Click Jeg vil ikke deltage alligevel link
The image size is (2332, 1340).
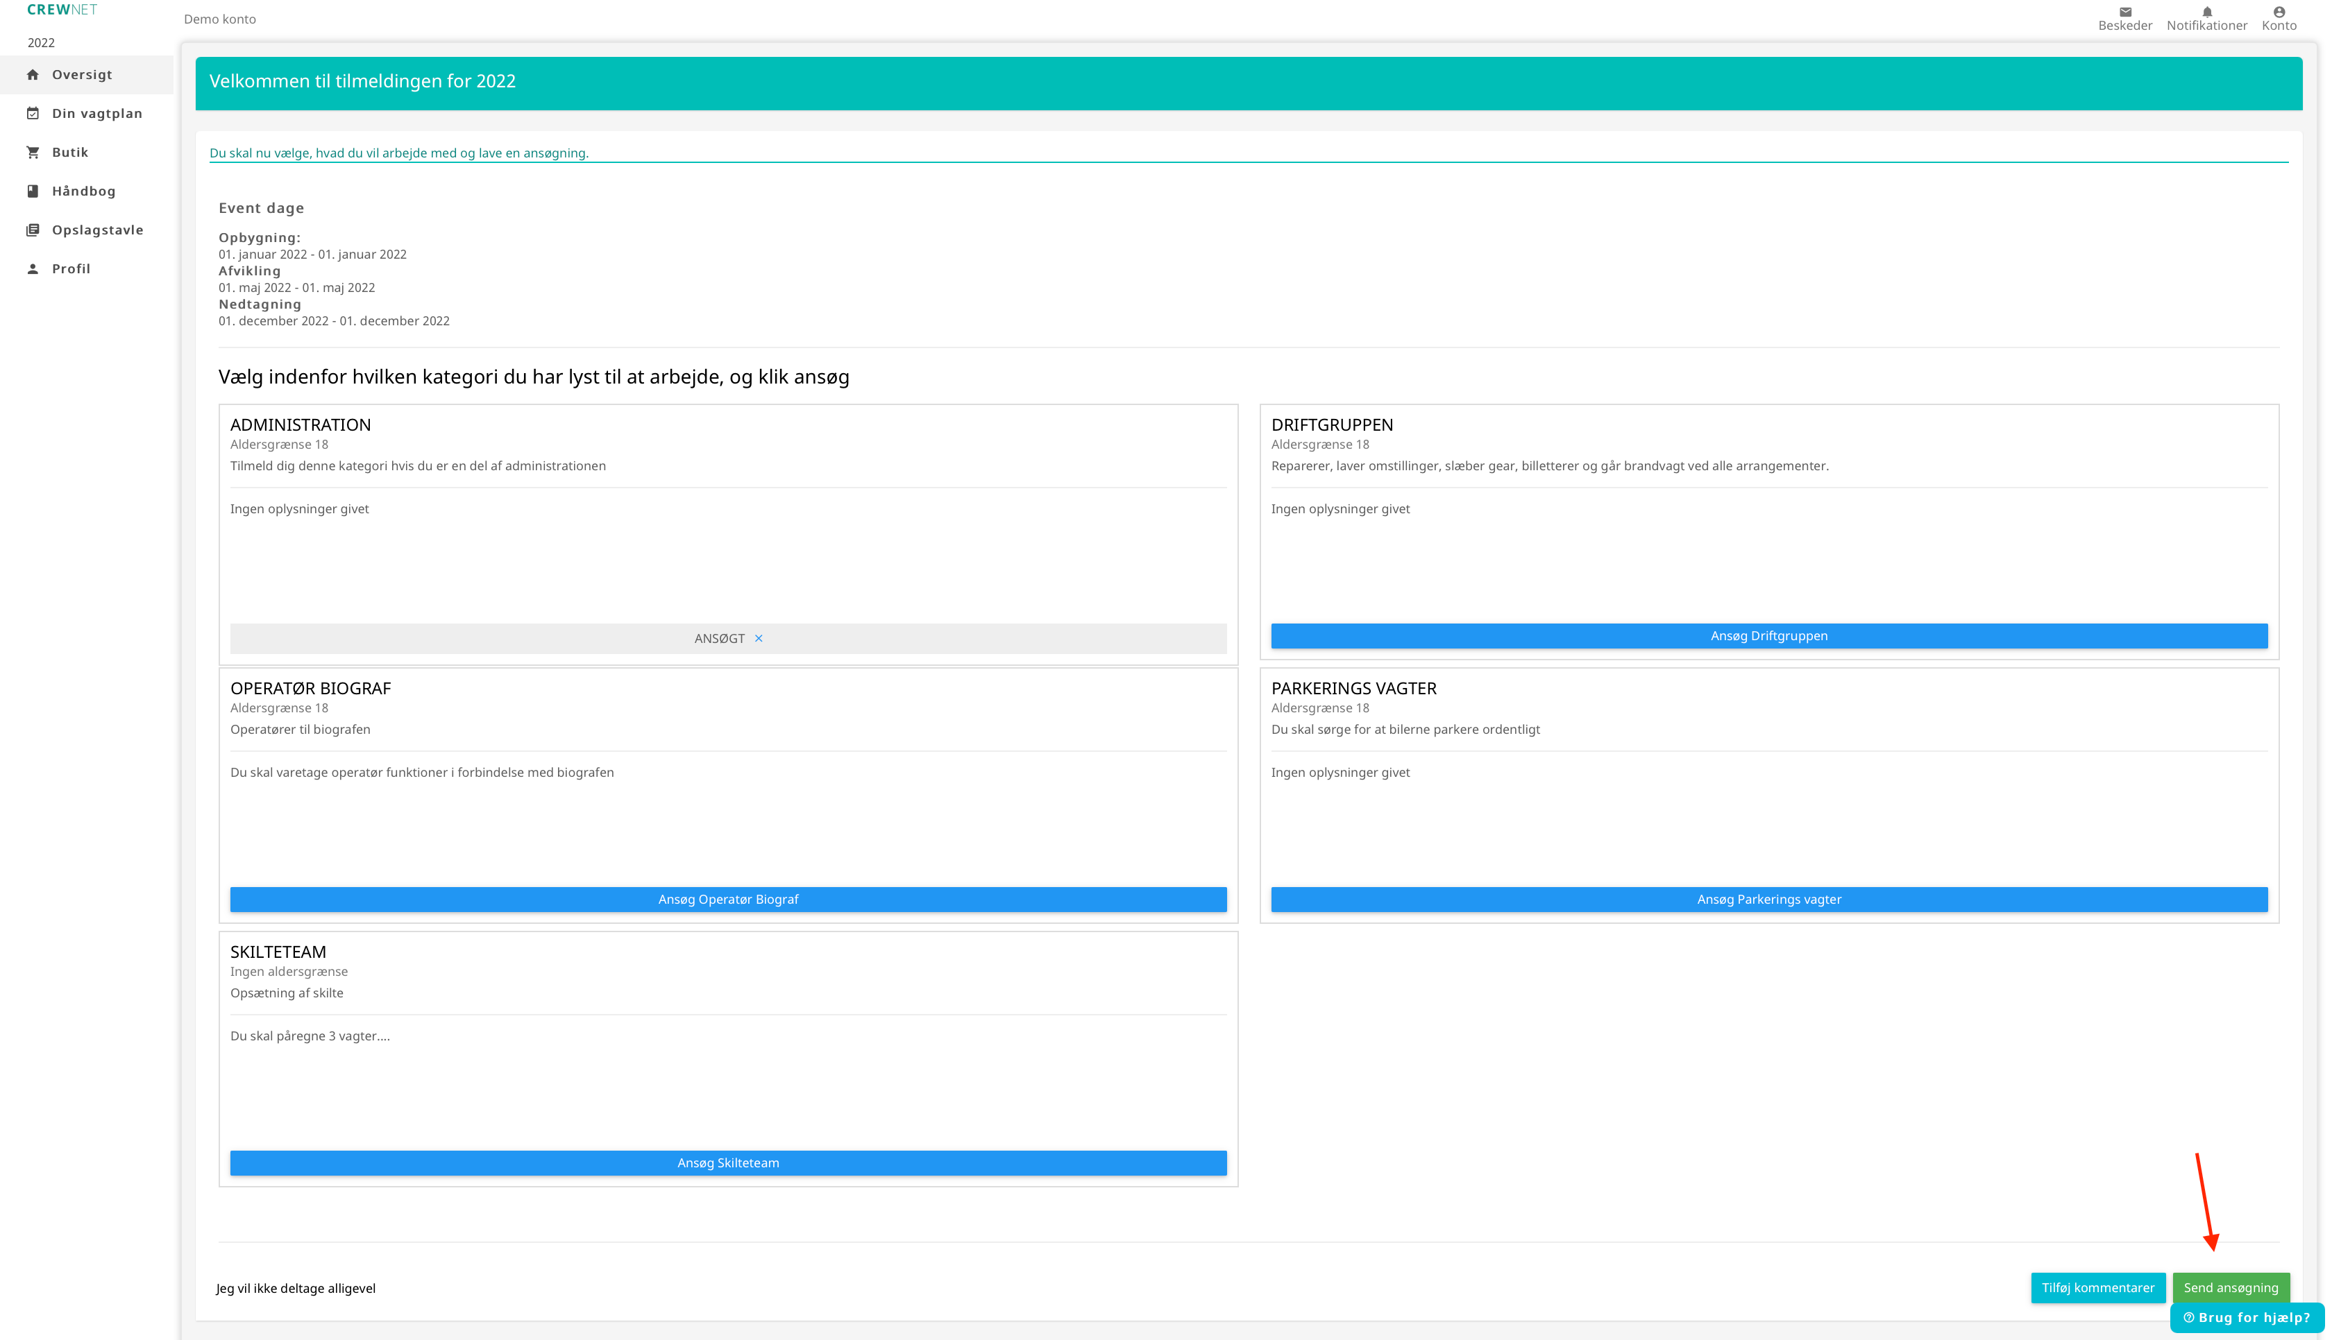point(296,1289)
